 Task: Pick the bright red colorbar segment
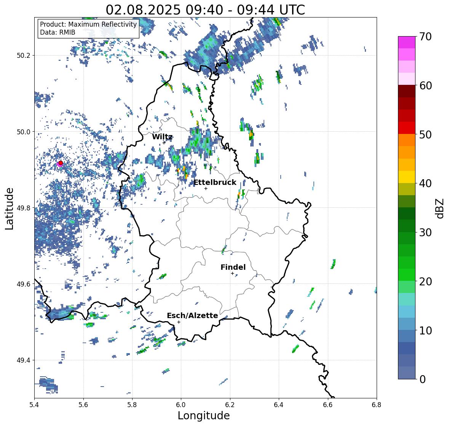407,128
